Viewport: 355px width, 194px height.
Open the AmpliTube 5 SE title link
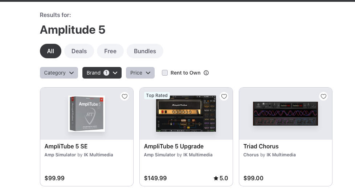pyautogui.click(x=66, y=146)
